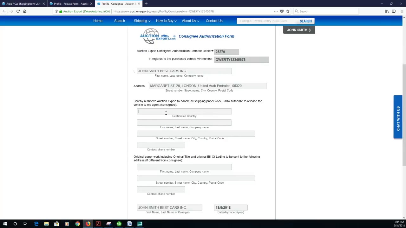
Task: Click the Auction Export logo
Action: pos(158,36)
